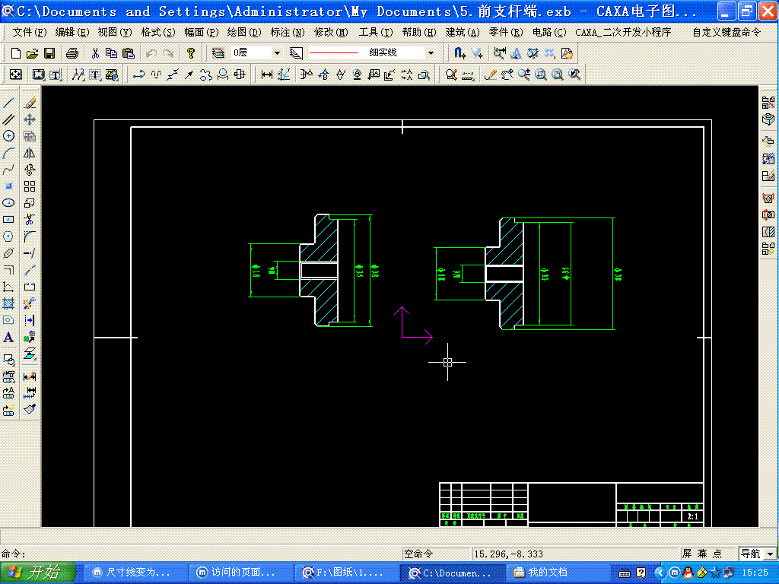Open the 编辑(E) menu

pos(72,32)
